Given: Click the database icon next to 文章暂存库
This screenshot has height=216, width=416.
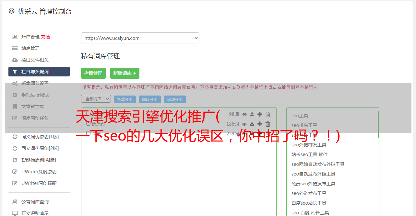Looking at the screenshot, I should pos(15,107).
